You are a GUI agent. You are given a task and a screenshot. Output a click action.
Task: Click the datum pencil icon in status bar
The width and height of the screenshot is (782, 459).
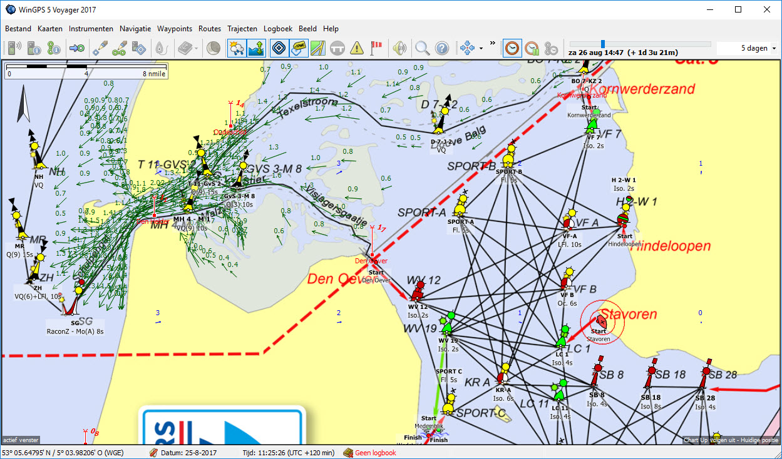coord(154,453)
